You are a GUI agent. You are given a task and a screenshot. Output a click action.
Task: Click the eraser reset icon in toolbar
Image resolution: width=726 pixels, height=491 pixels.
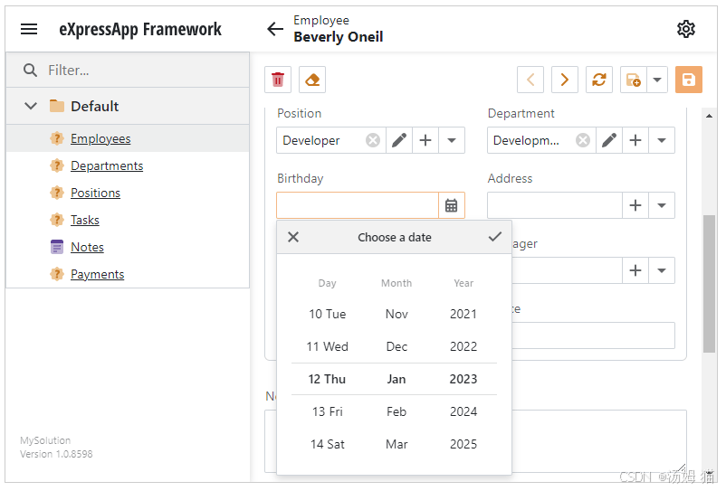click(312, 80)
